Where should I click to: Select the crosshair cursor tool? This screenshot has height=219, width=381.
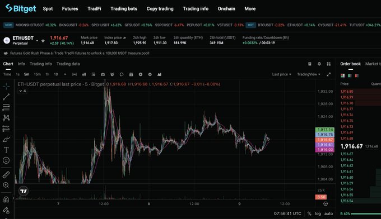6,86
